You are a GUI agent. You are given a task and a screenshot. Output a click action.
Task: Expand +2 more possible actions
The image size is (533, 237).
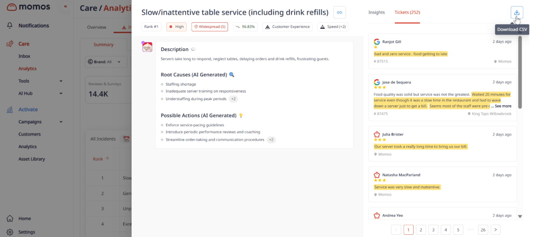coord(271,140)
